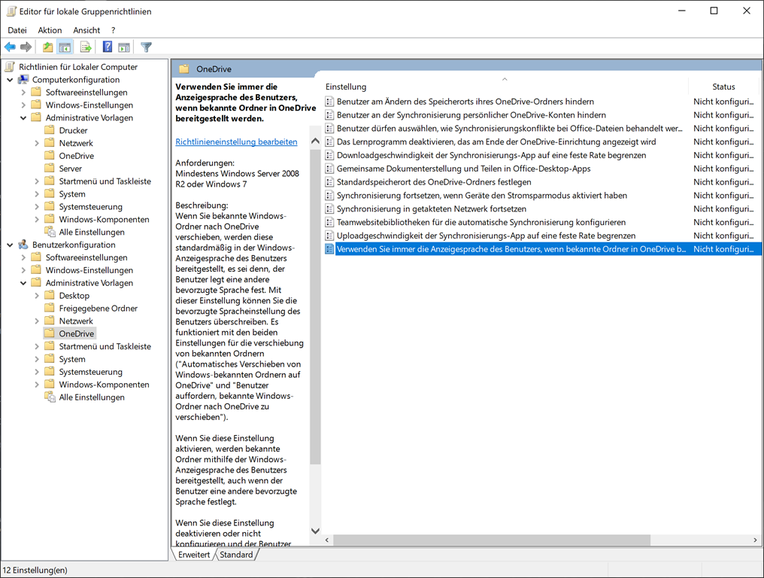The image size is (764, 578).
Task: Toggle the show/hide action pane icon
Action: coord(124,47)
